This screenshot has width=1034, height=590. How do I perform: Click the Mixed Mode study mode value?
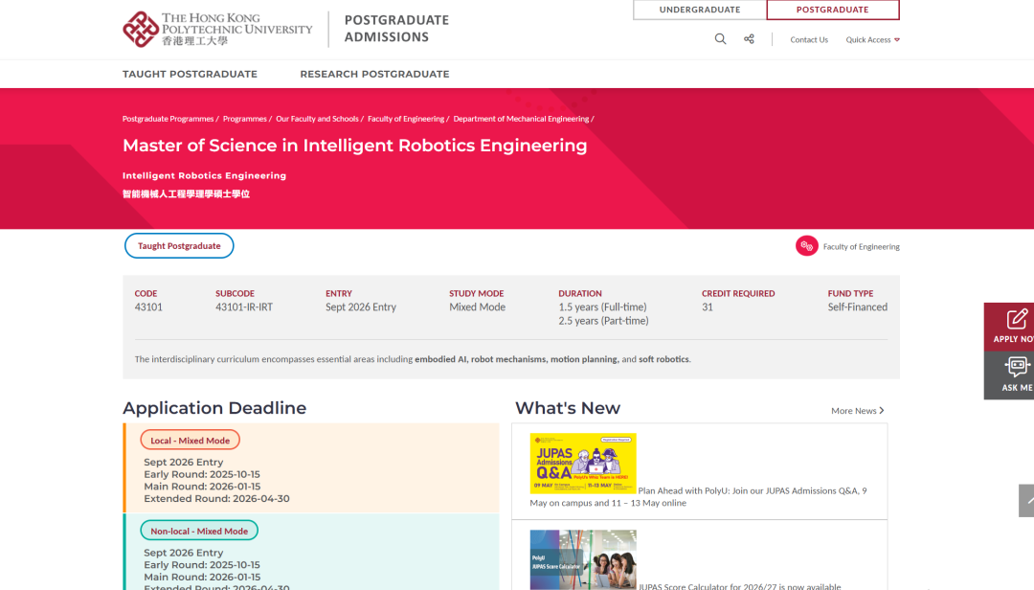click(x=478, y=306)
